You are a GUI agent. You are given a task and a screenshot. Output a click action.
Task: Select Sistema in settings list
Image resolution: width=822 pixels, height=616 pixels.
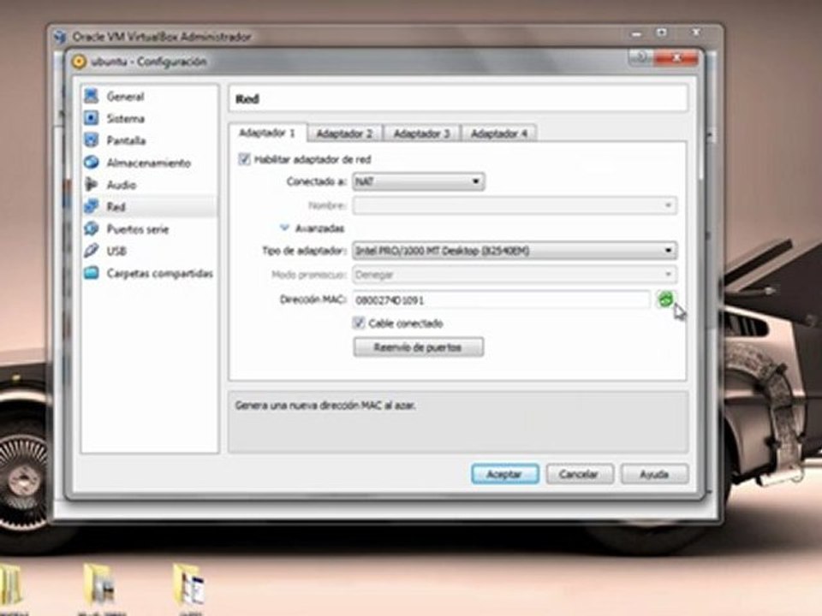(149, 118)
